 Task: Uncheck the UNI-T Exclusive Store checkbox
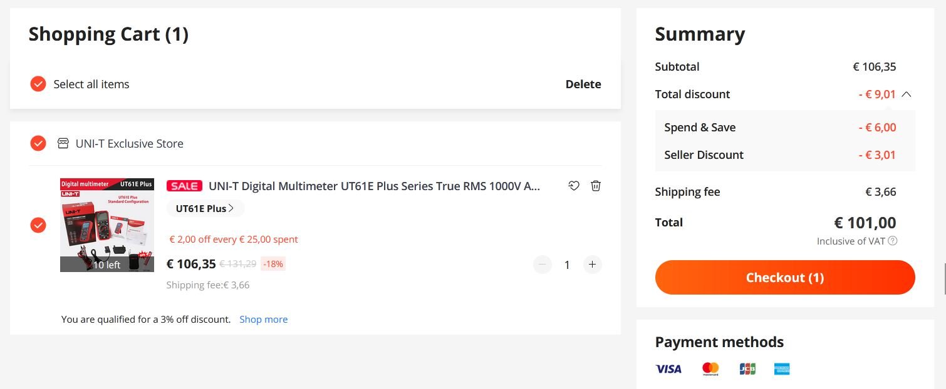(x=38, y=143)
